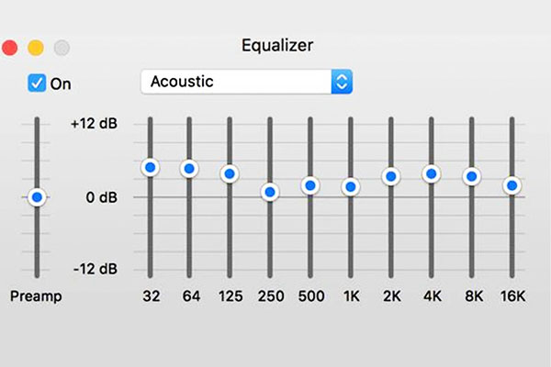
Task: Click the Preamp label
Action: click(x=36, y=296)
